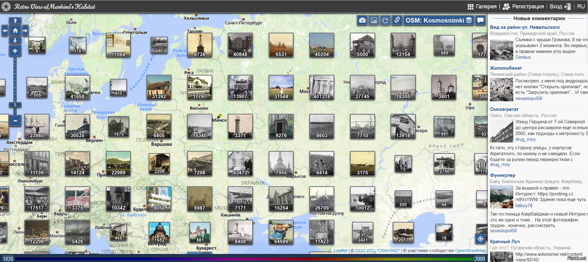This screenshot has height=262, width=588.
Task: Pan the map up with the arrow button
Action: (15, 21)
